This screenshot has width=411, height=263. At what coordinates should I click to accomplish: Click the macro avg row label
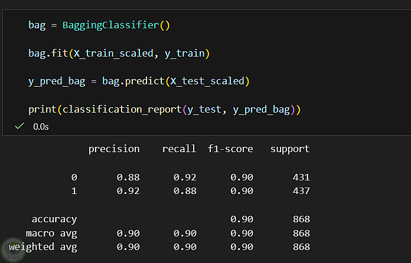(x=51, y=234)
